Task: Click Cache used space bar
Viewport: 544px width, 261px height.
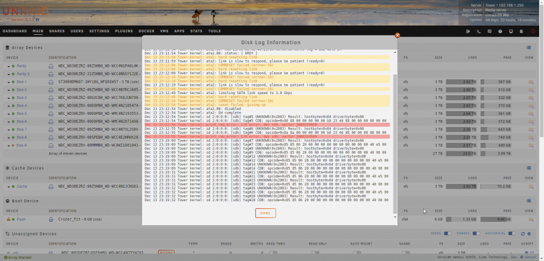Action: tap(461, 187)
